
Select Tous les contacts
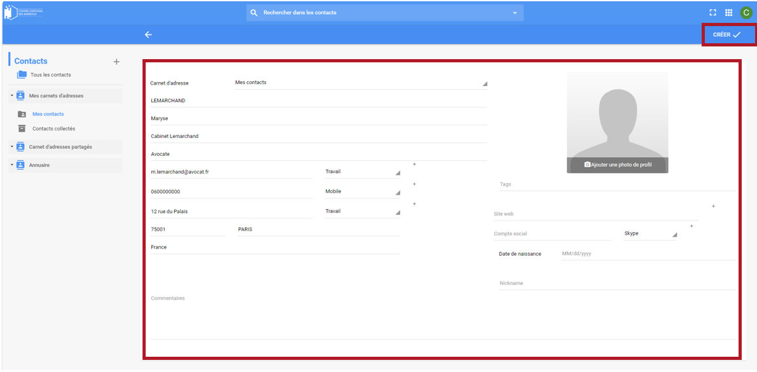click(x=51, y=75)
